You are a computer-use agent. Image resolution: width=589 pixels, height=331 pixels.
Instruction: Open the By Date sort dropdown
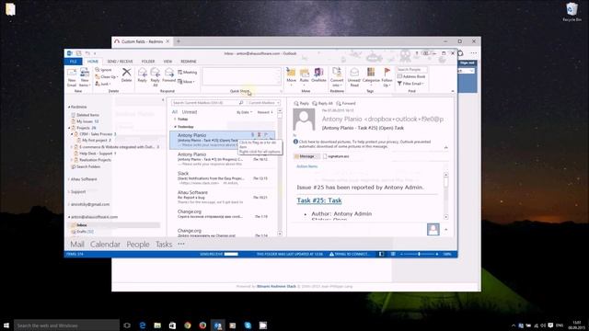click(244, 112)
